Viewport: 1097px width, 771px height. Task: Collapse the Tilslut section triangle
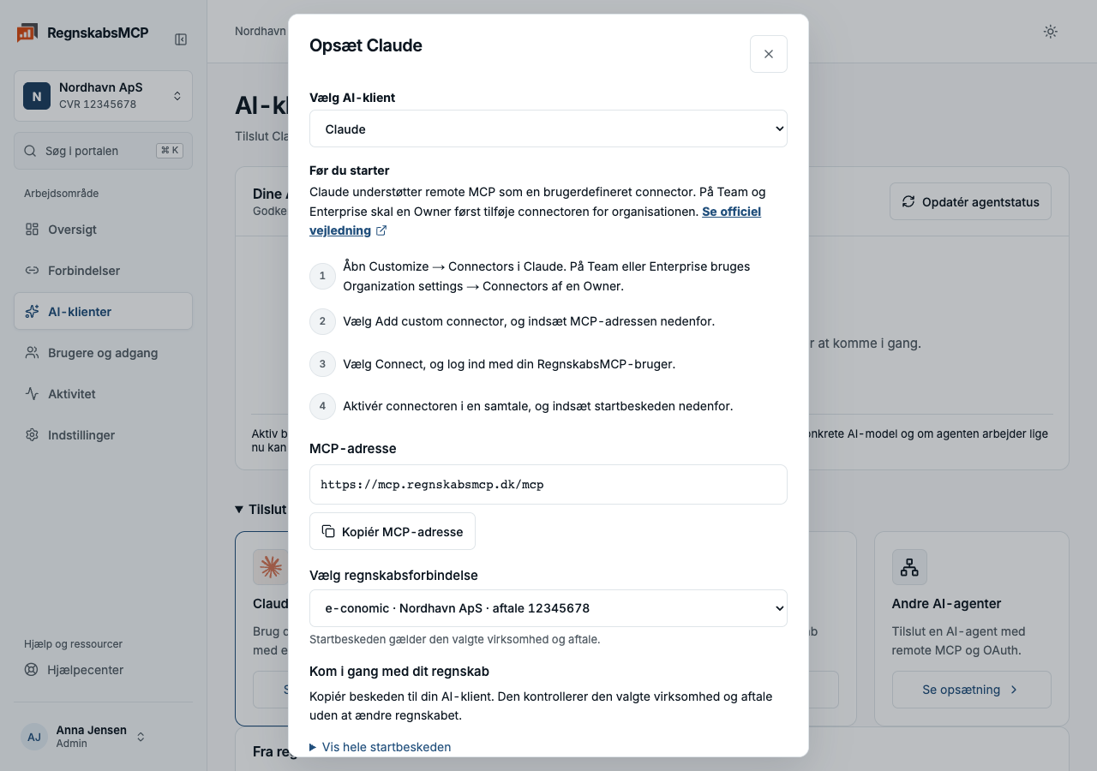pyautogui.click(x=239, y=509)
